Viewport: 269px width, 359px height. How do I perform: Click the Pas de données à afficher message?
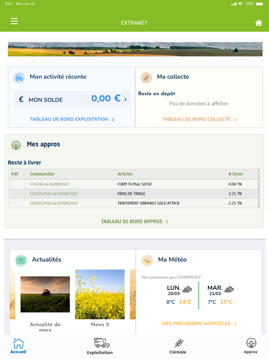click(x=199, y=104)
